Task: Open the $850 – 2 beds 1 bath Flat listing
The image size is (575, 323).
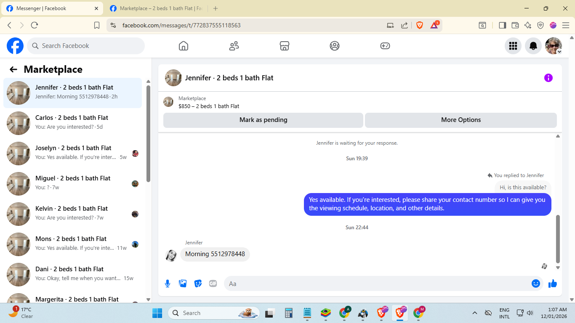Action: click(x=209, y=106)
